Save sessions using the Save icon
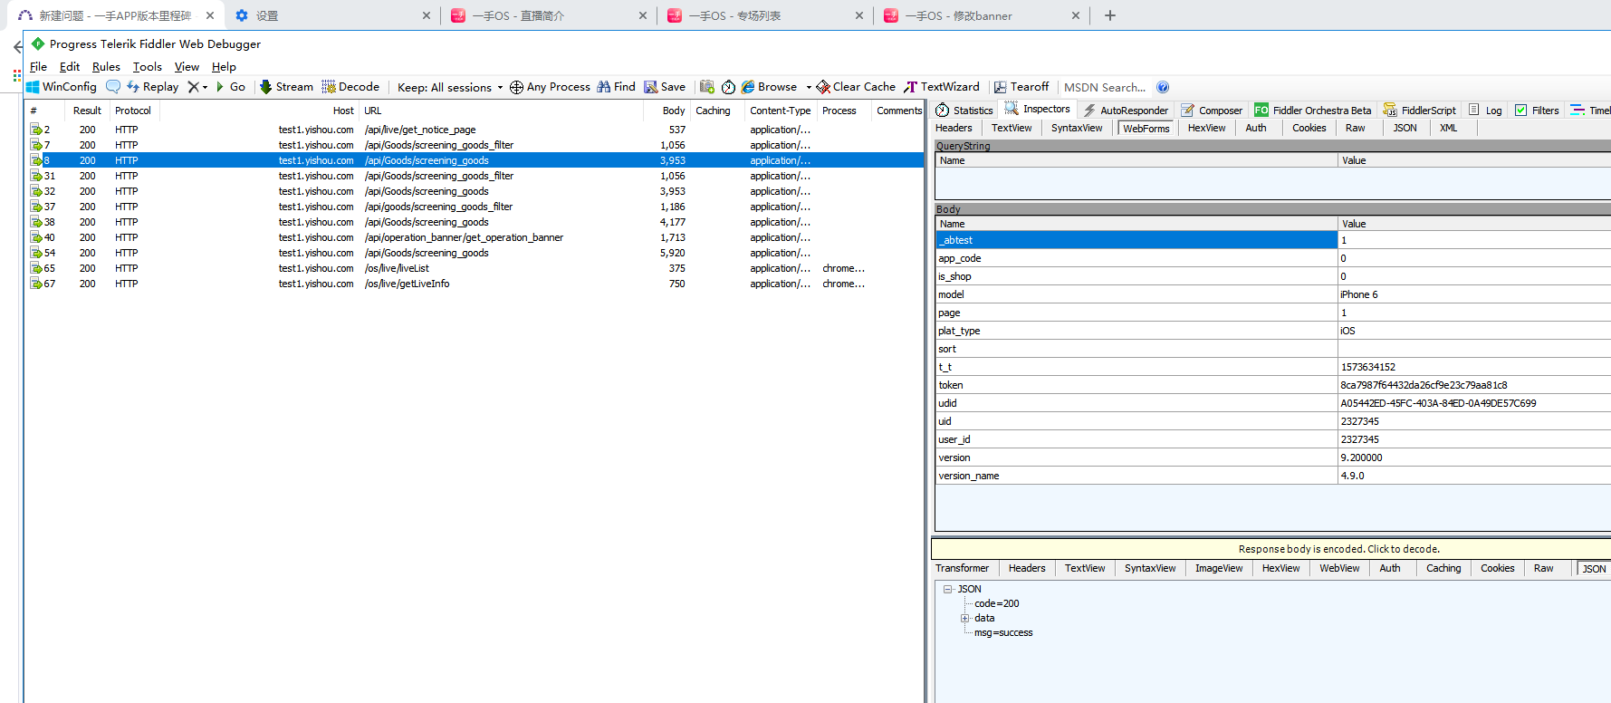The height and width of the screenshot is (703, 1611). pos(665,87)
